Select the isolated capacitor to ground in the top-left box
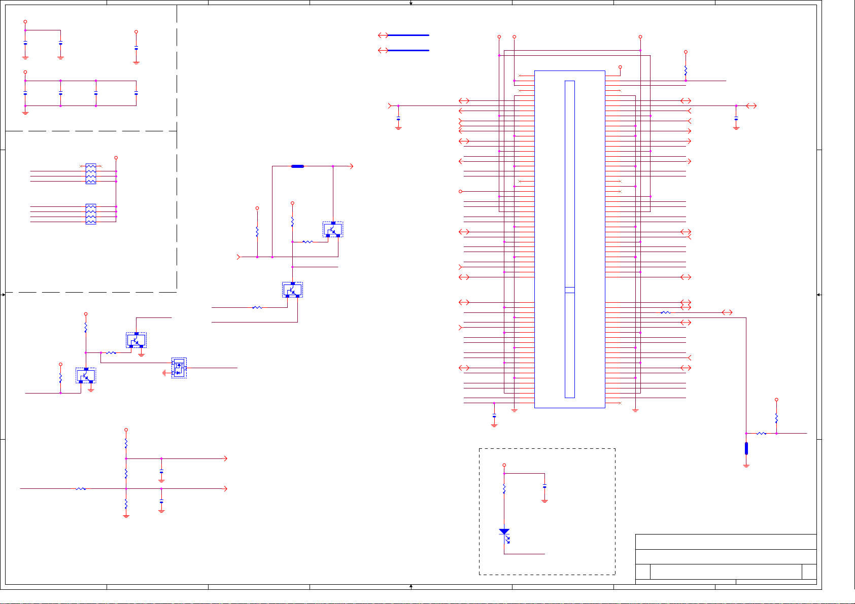This screenshot has width=855, height=604. [x=136, y=48]
